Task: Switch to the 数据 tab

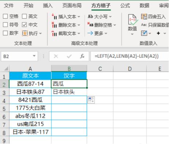Action: coord(144,5)
